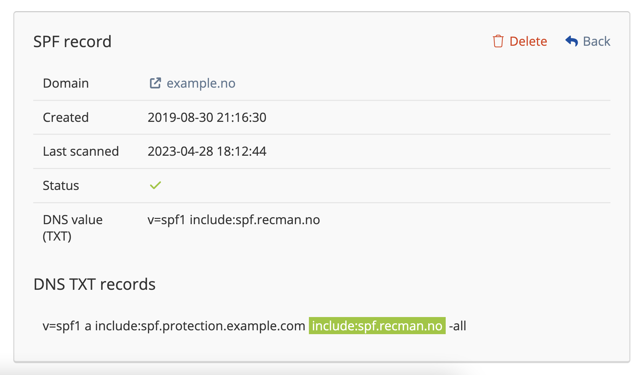Click the blue Back arrow icon

pyautogui.click(x=572, y=41)
